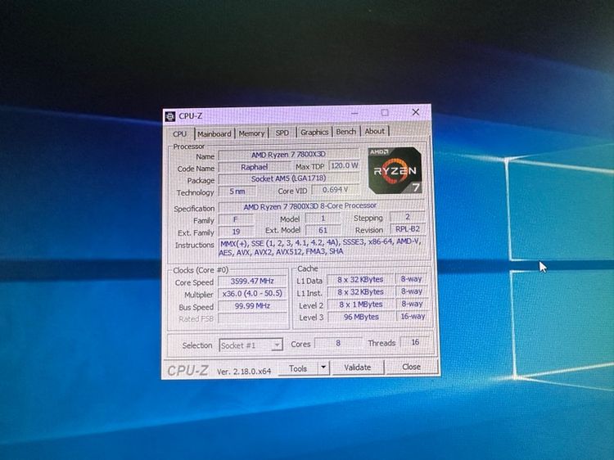The width and height of the screenshot is (614, 460).
Task: Switch to the Mainboard tab
Action: pyautogui.click(x=214, y=134)
